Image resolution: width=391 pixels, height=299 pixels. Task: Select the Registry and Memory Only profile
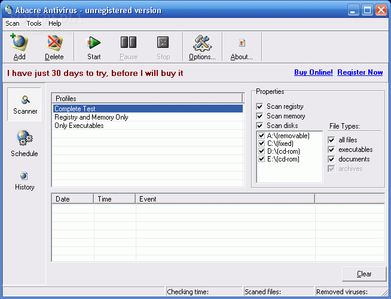click(148, 117)
